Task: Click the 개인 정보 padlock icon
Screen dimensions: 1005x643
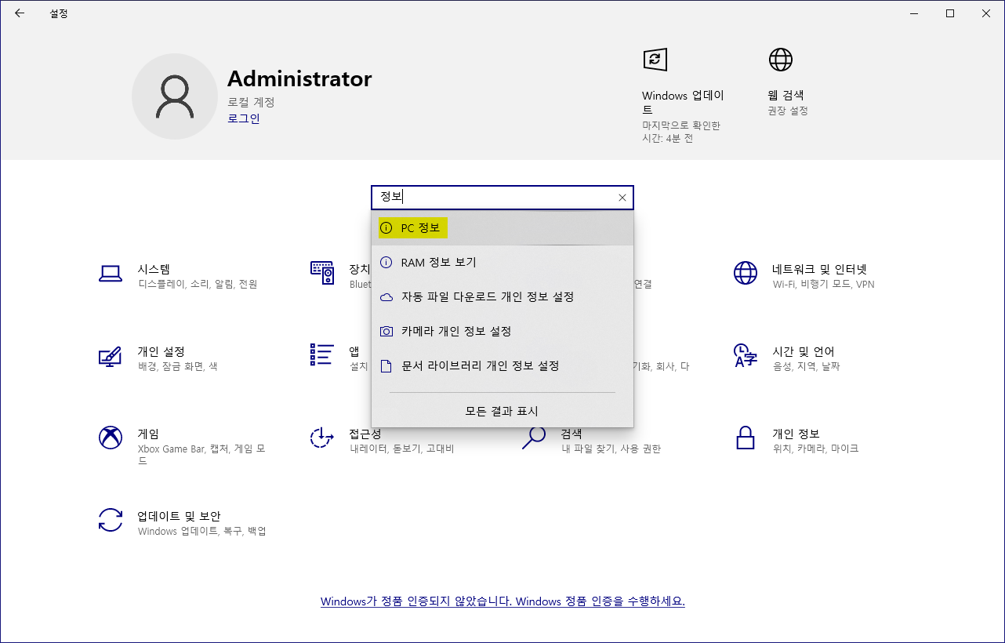Action: tap(746, 438)
